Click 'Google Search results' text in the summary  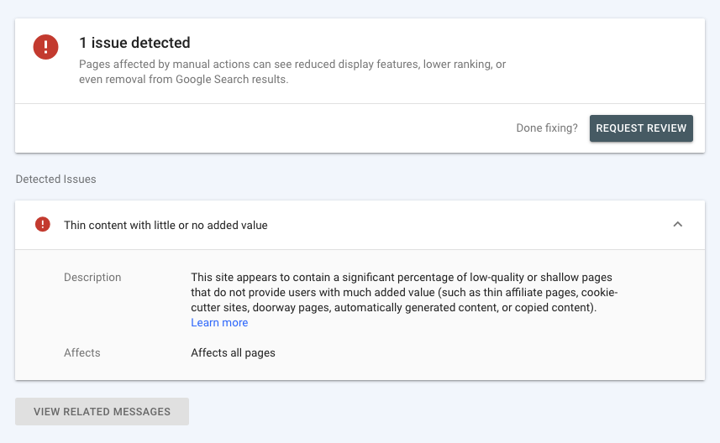click(x=231, y=80)
